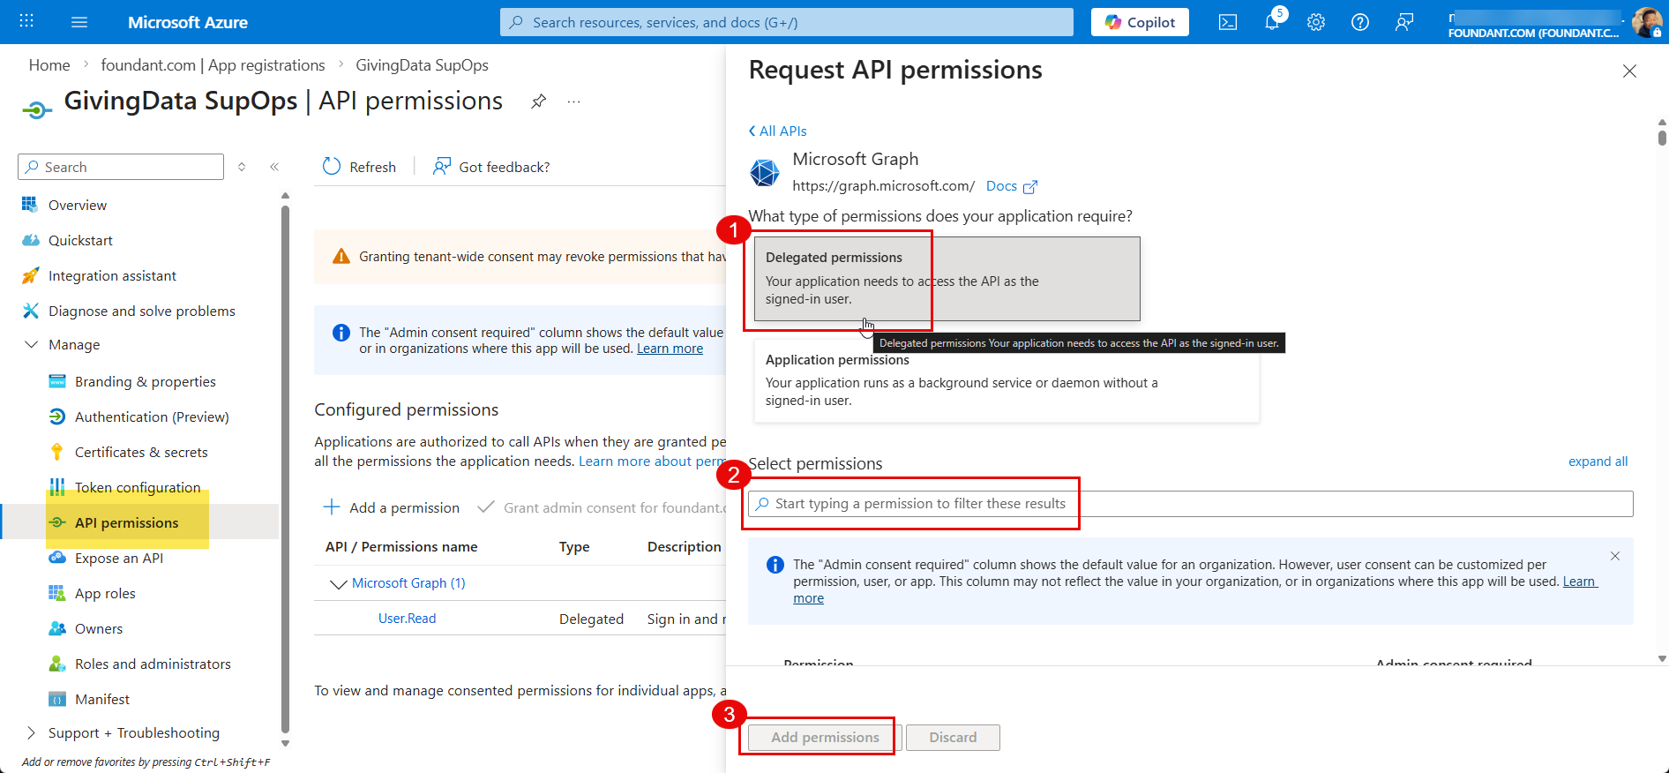This screenshot has height=773, width=1669.
Task: Open Expose an API
Action: click(119, 558)
